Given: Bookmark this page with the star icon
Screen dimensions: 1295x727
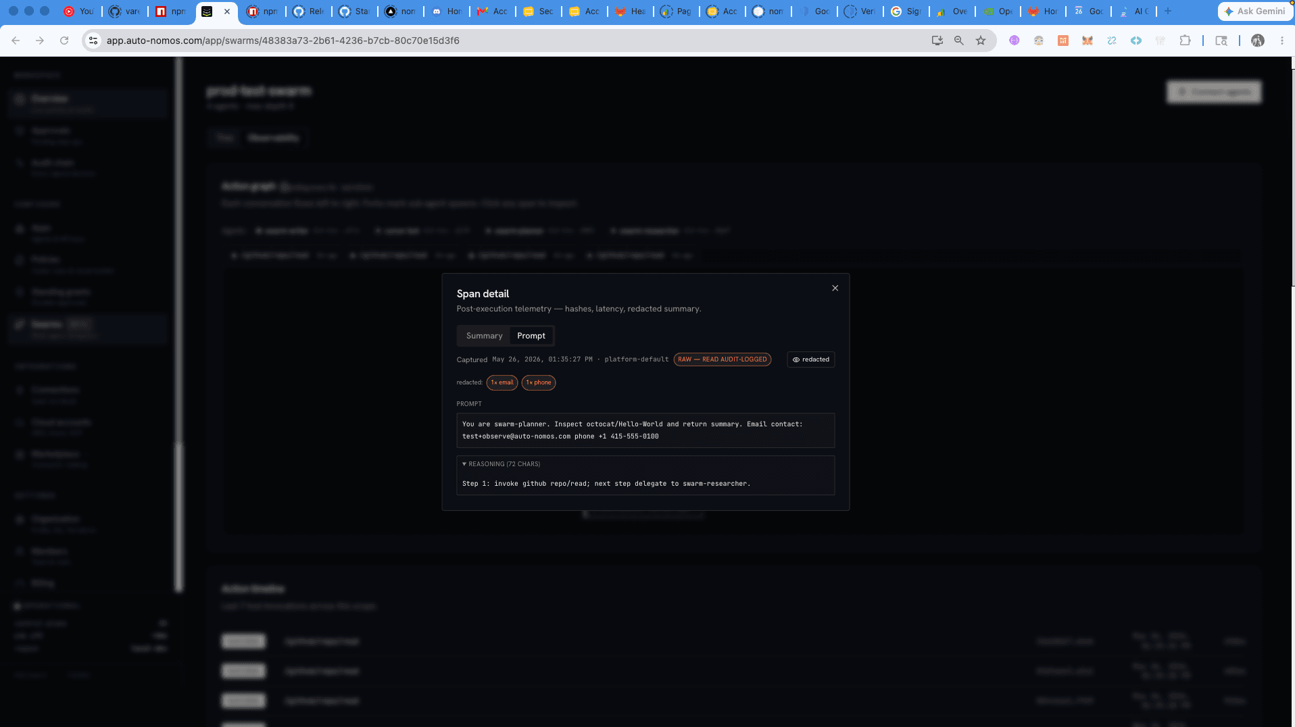Looking at the screenshot, I should (981, 41).
